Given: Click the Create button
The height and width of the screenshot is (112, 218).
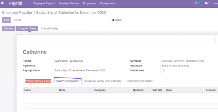Looking at the screenshot, I should click(17, 20).
